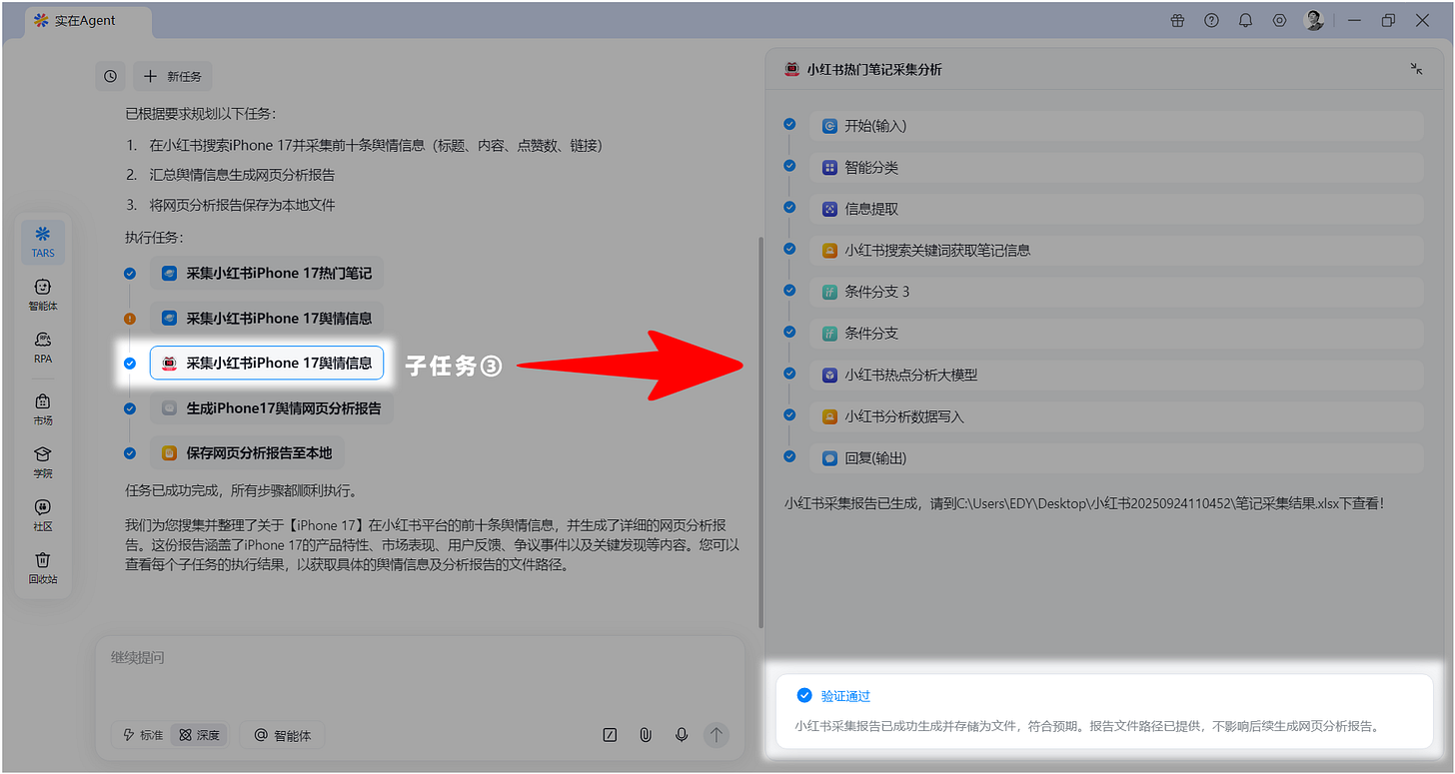This screenshot has width=1455, height=774.
Task: Open the 社区 community icon
Action: pos(43,514)
